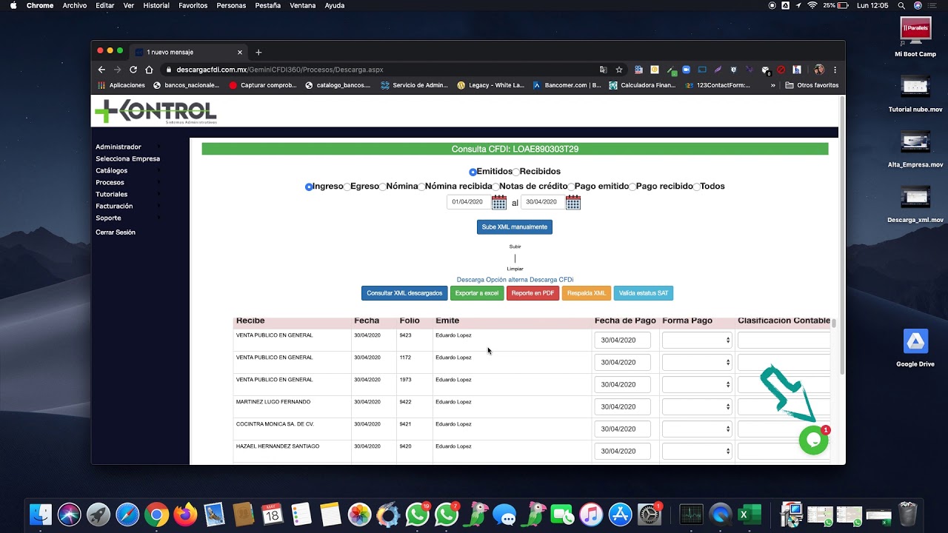Reload the page in Chrome

click(x=133, y=70)
